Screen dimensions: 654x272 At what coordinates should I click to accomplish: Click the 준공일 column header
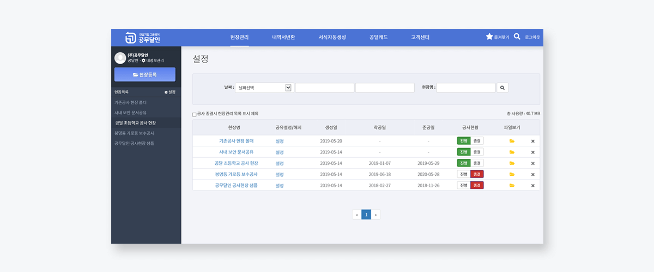428,127
